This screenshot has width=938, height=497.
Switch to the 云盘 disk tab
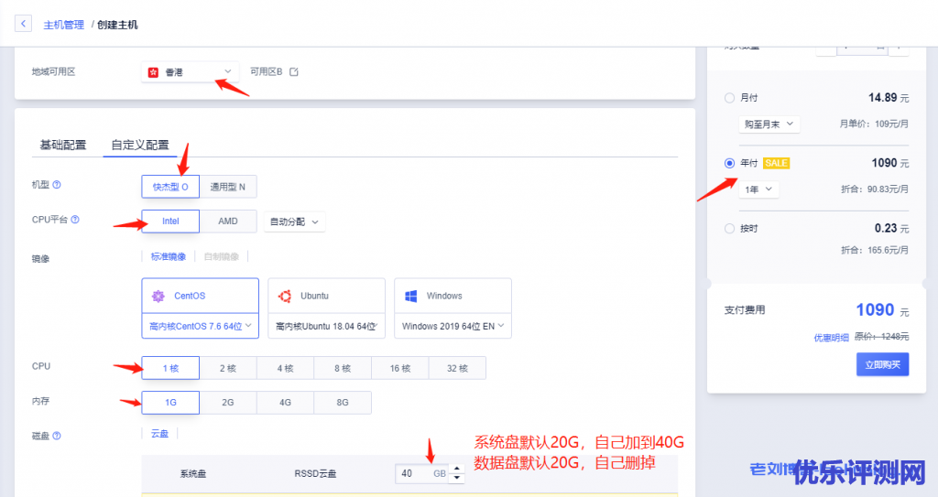tap(159, 434)
